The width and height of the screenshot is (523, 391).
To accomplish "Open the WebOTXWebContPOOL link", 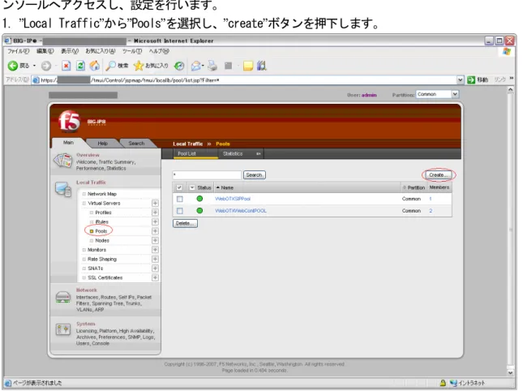I will [x=241, y=211].
